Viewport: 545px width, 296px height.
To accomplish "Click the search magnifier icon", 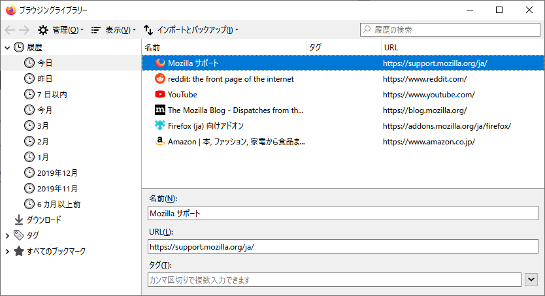I will click(x=367, y=29).
